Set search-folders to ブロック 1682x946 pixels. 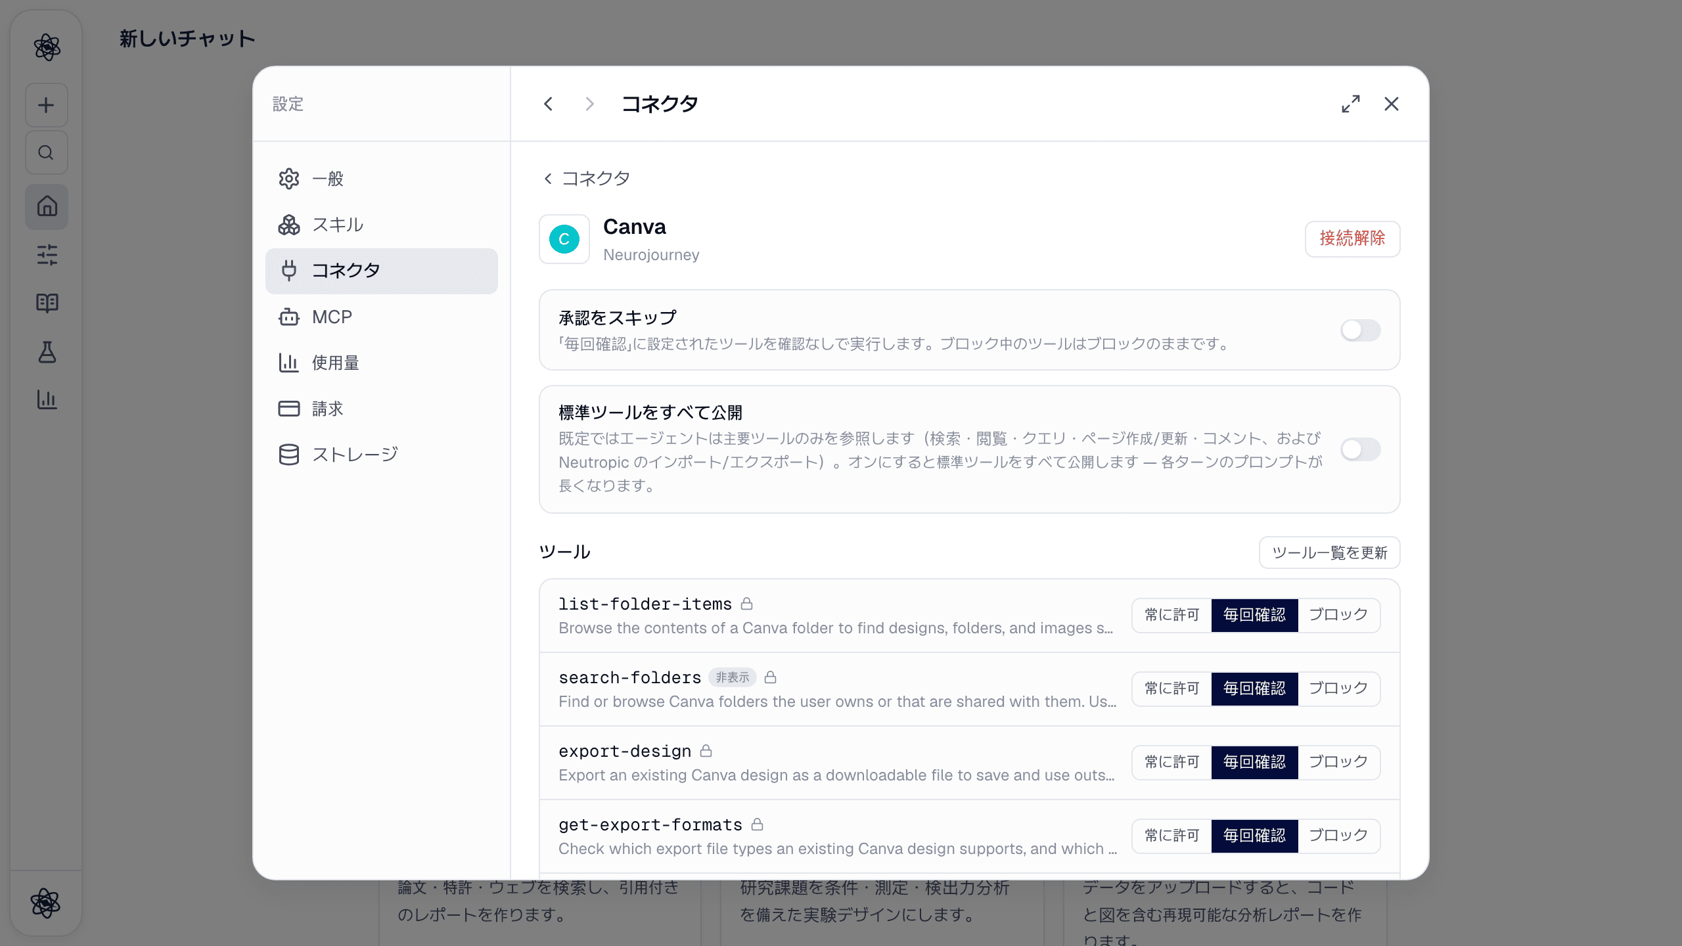click(1338, 688)
